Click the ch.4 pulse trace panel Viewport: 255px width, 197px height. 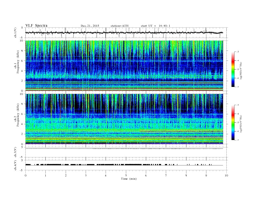coord(127,165)
